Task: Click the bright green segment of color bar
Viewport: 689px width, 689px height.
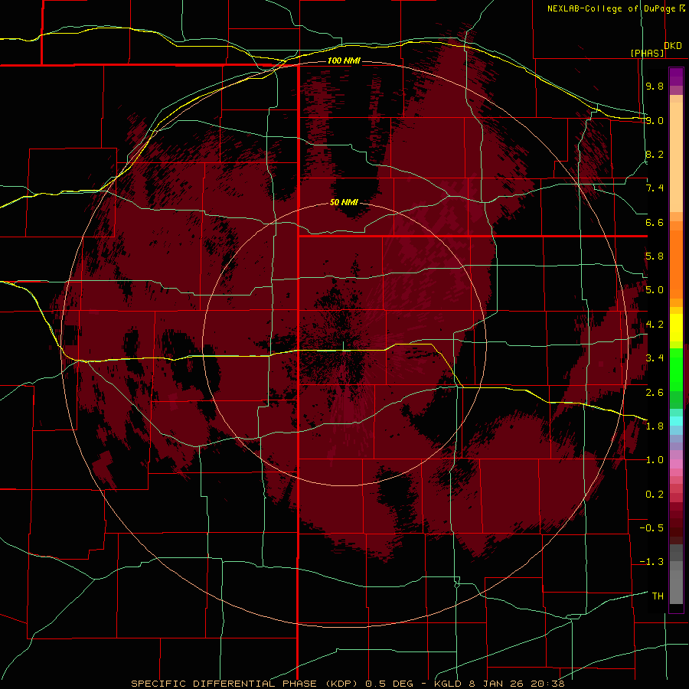Action: click(676, 369)
